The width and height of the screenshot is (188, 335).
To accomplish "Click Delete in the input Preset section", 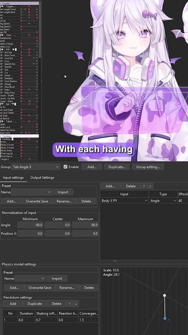I will [86, 201].
